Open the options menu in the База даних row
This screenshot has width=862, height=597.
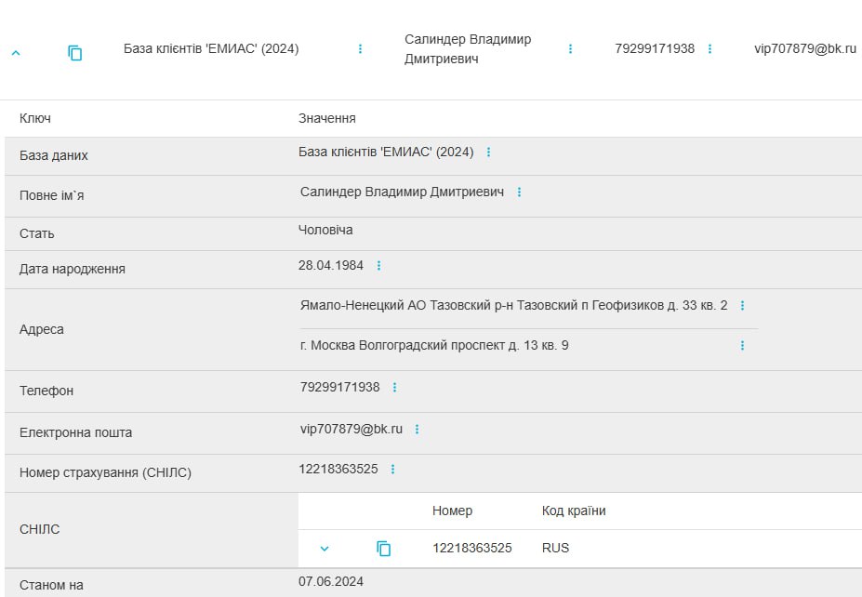pos(489,153)
